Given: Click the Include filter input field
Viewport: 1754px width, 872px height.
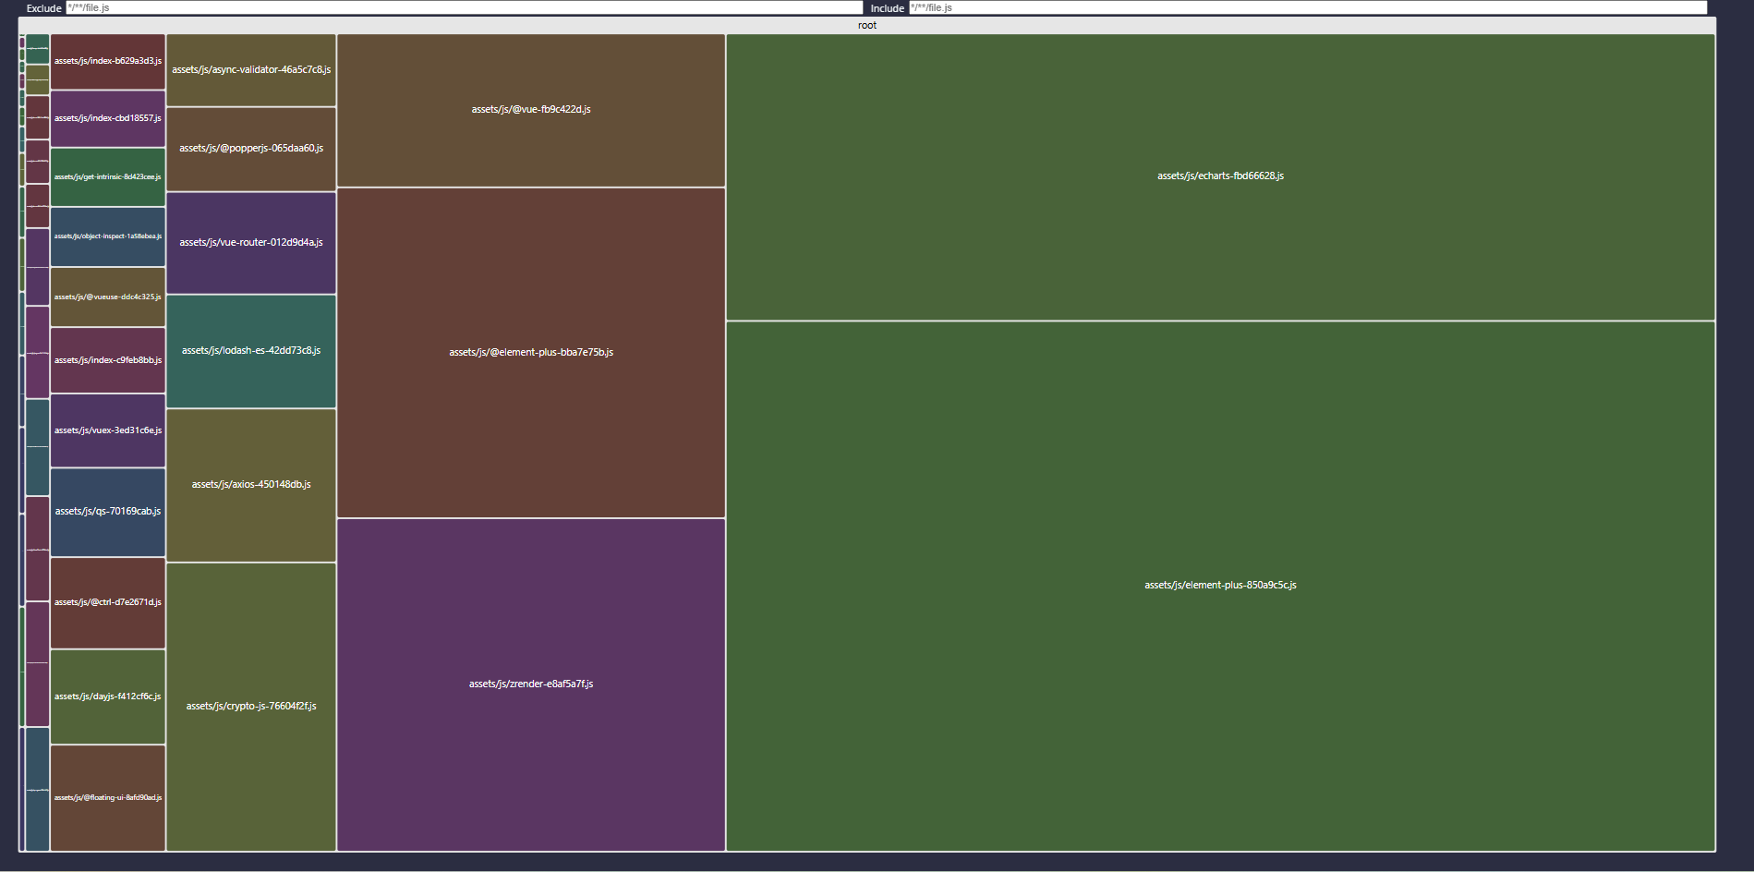Looking at the screenshot, I should click(x=1293, y=7).
